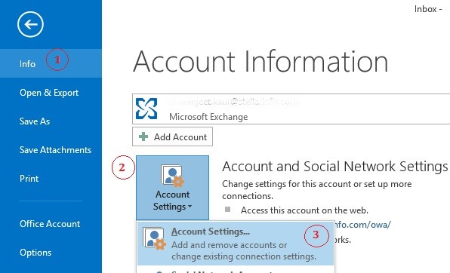Open Office Account page
This screenshot has width=450, height=273.
point(51,224)
